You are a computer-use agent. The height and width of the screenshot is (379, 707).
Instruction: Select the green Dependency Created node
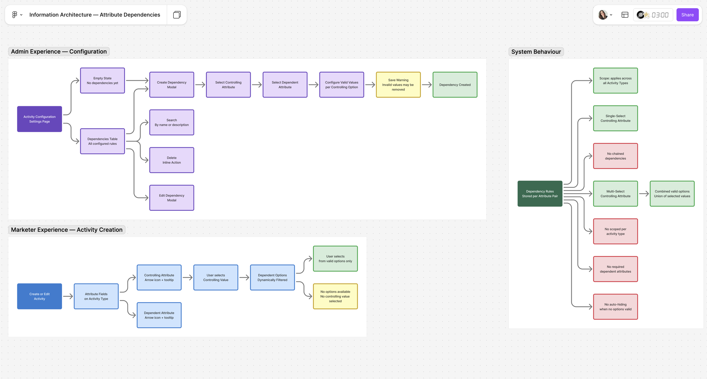click(x=455, y=85)
